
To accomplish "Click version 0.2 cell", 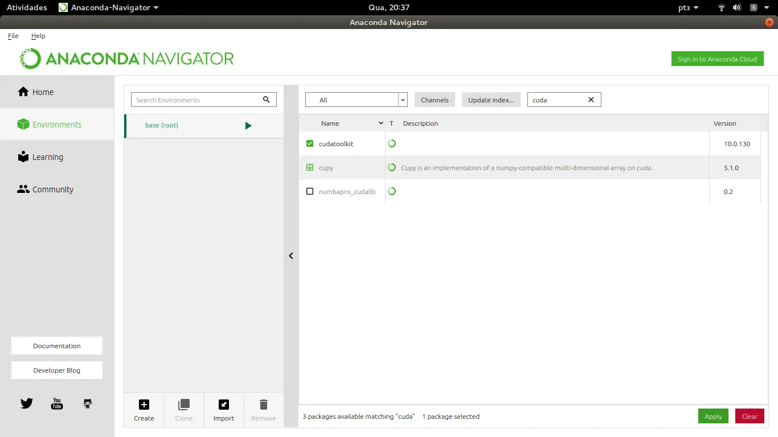I will coord(728,192).
